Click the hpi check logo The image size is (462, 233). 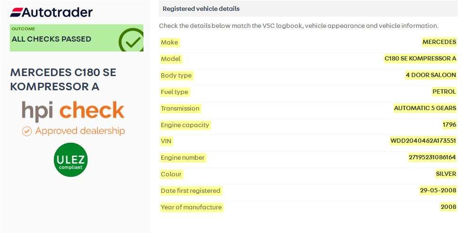(x=73, y=111)
